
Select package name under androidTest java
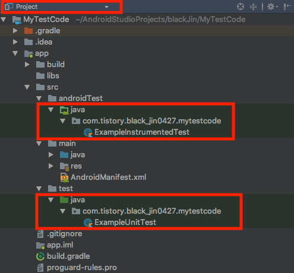tap(151, 121)
